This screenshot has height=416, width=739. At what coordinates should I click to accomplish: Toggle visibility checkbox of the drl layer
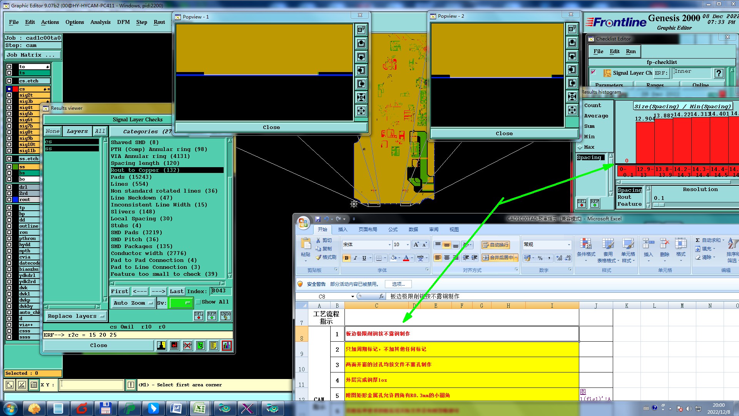point(9,187)
